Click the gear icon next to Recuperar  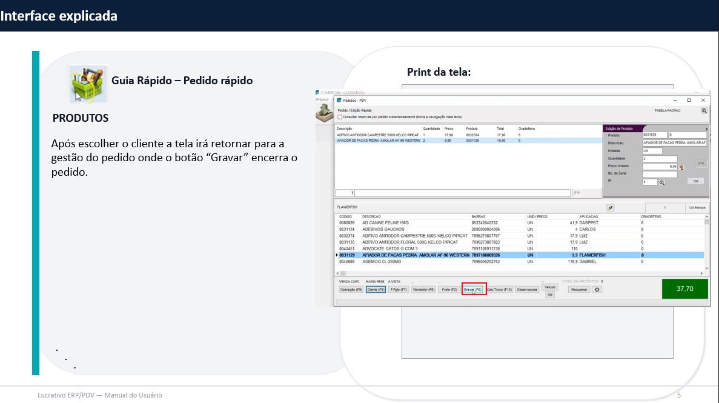click(597, 290)
